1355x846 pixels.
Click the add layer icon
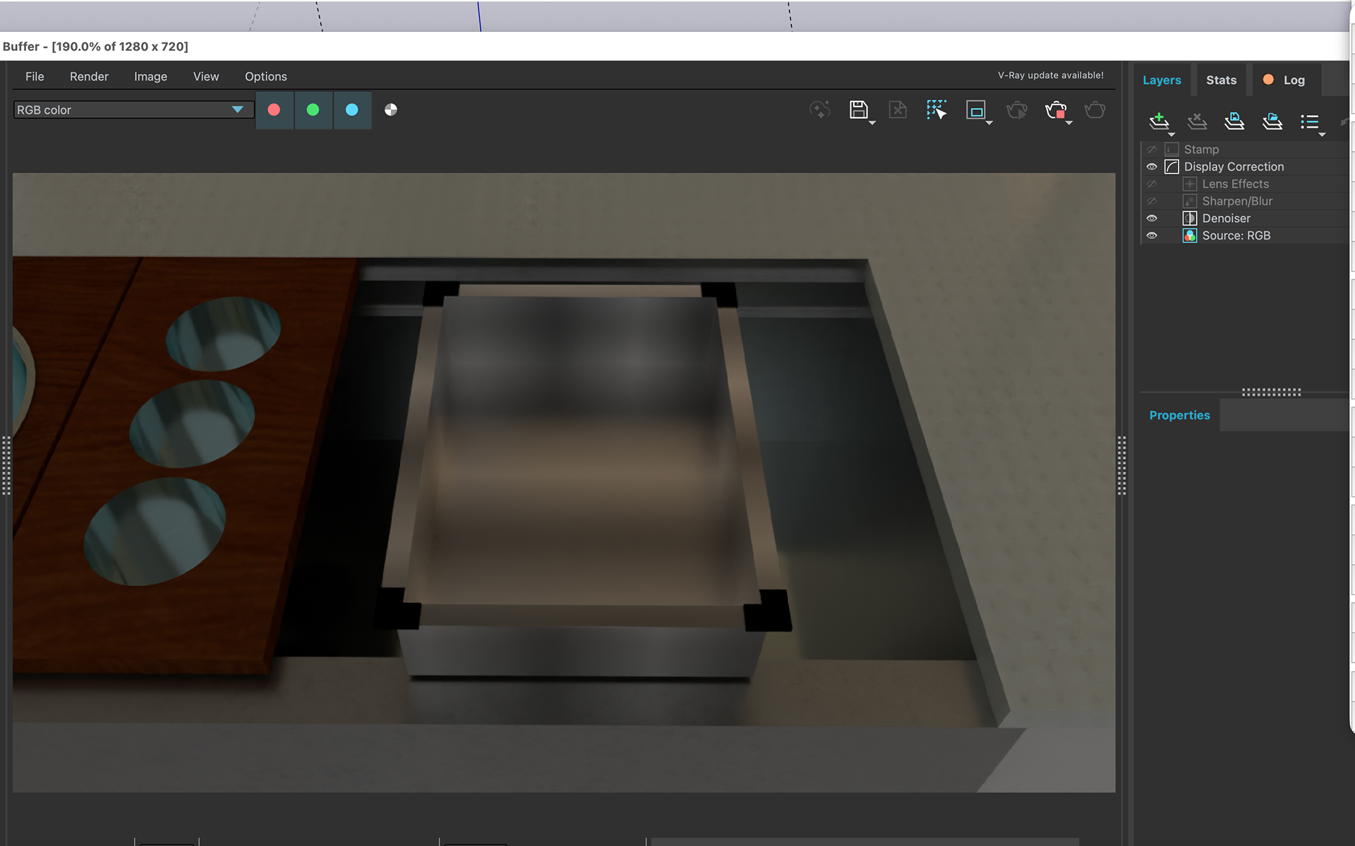pos(1159,121)
